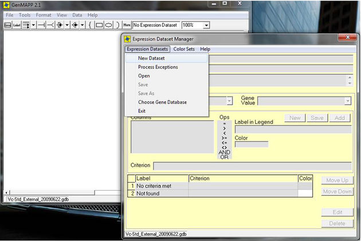
Task: Click the More tools button
Action: click(127, 25)
